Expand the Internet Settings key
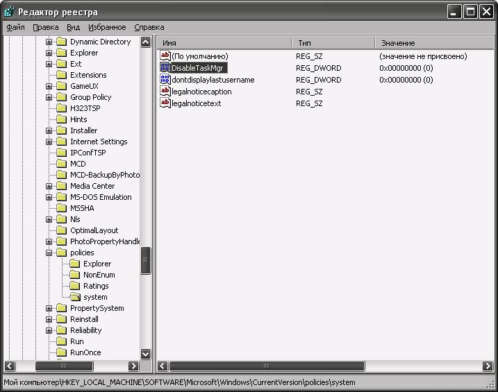 tap(49, 142)
